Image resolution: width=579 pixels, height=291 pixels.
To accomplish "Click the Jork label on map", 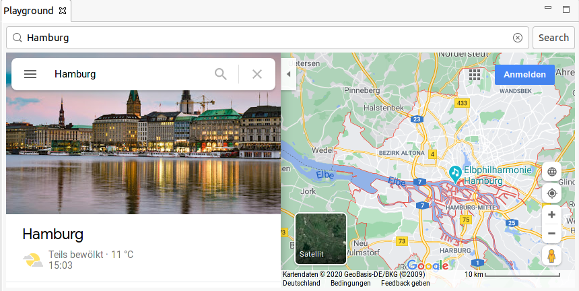I will point(308,191).
